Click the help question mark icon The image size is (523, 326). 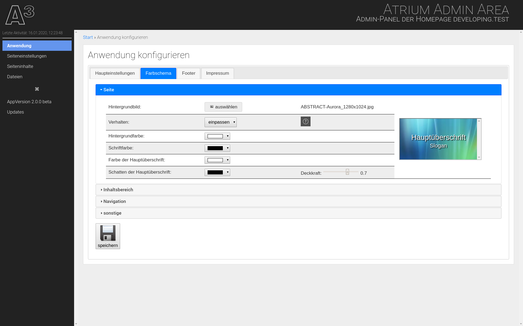point(305,121)
